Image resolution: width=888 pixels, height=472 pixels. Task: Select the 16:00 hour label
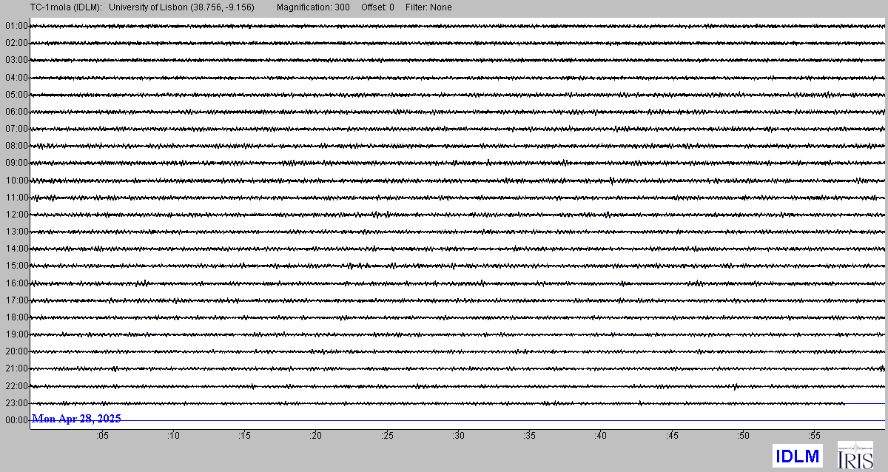point(16,283)
